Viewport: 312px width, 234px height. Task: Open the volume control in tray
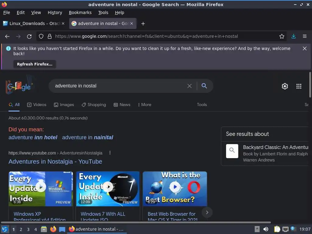coord(266,229)
